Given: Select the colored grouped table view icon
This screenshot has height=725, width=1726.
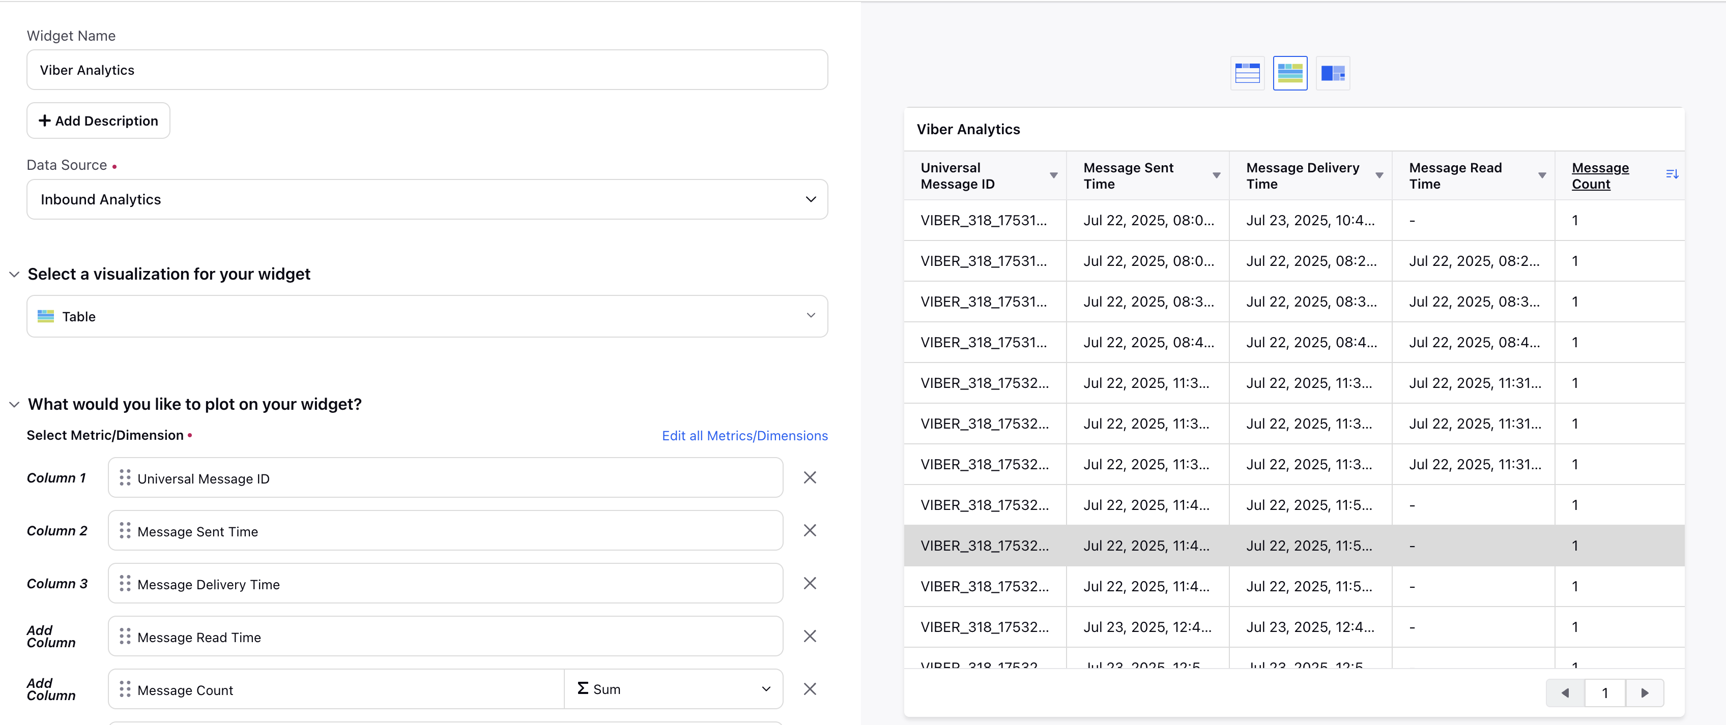Looking at the screenshot, I should (1290, 73).
